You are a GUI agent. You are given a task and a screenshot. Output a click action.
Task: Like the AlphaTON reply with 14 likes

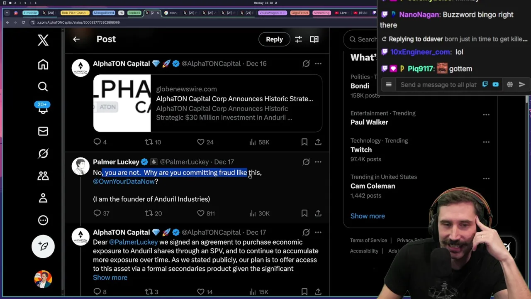[205, 292]
